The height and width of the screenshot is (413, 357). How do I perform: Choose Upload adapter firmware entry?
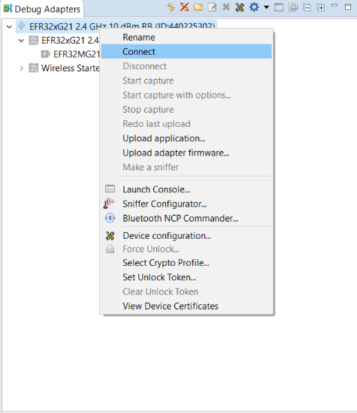click(x=186, y=152)
